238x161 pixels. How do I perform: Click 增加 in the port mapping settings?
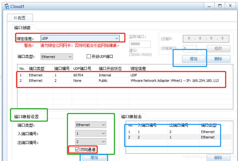coord(94,158)
